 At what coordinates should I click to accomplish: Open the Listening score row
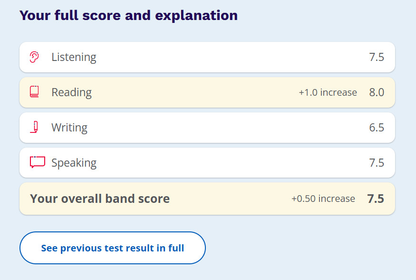pyautogui.click(x=207, y=57)
